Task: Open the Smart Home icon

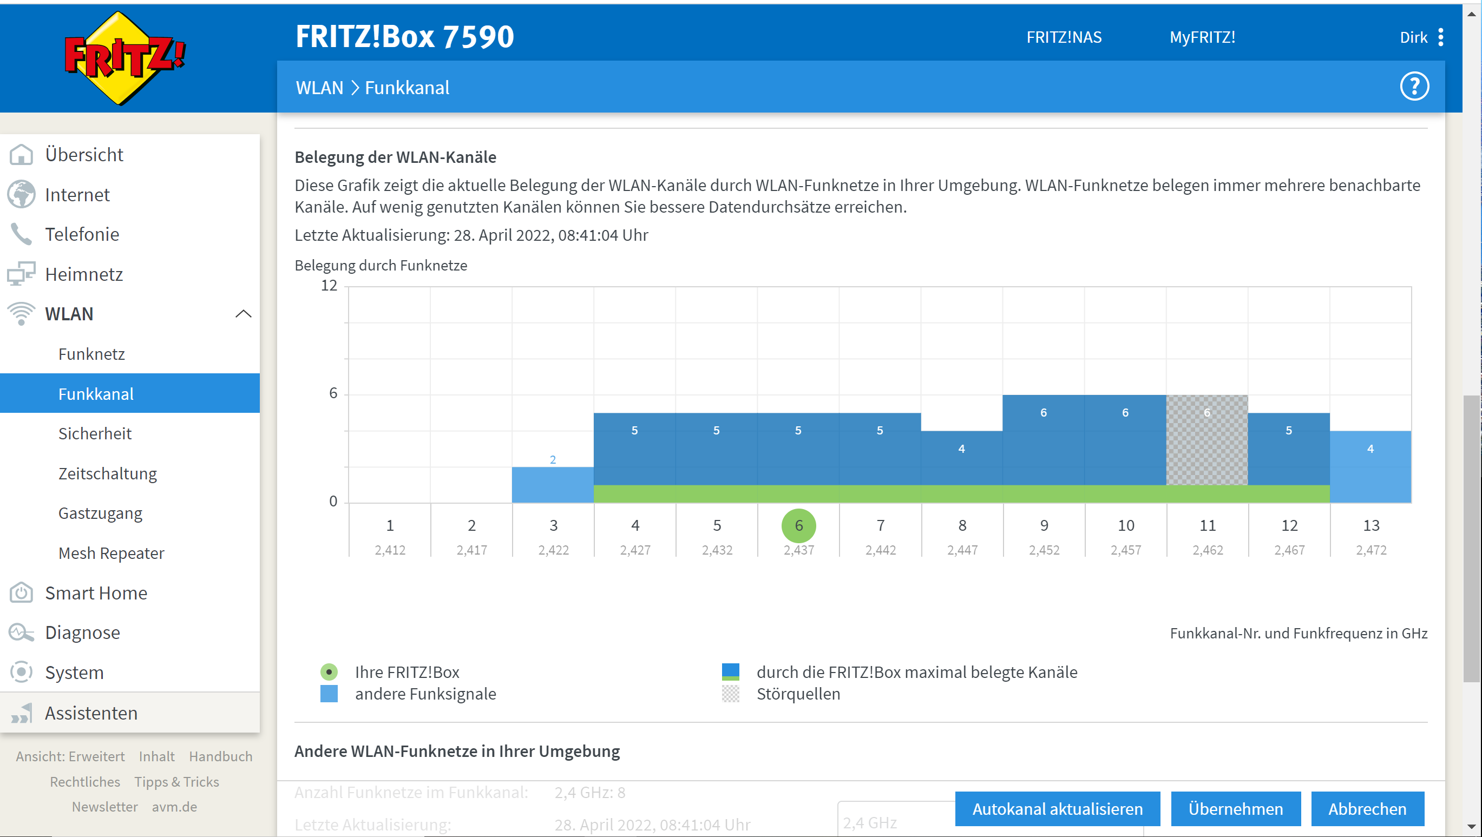Action: [21, 592]
